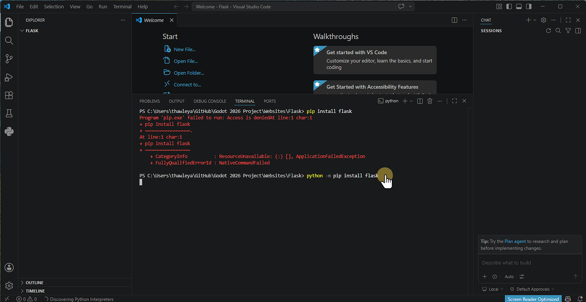
Task: Switch to the PORTS panel tab
Action: pyautogui.click(x=270, y=101)
